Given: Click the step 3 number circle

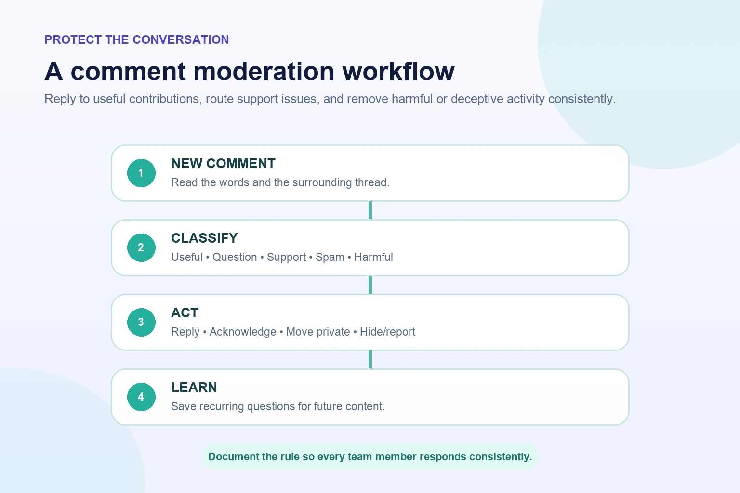Looking at the screenshot, I should pos(141,322).
